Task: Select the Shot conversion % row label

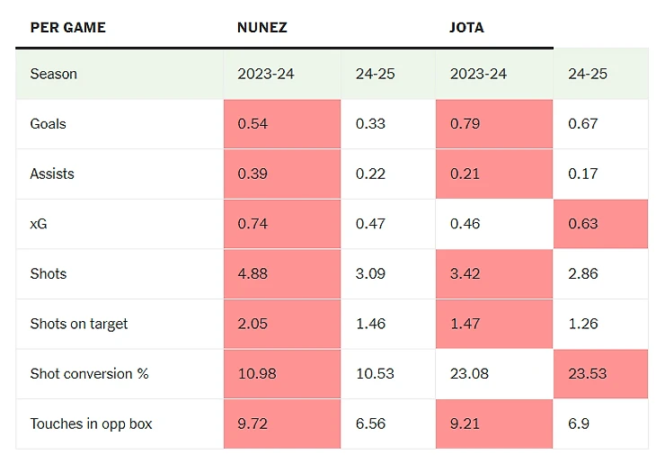Action: coord(89,373)
